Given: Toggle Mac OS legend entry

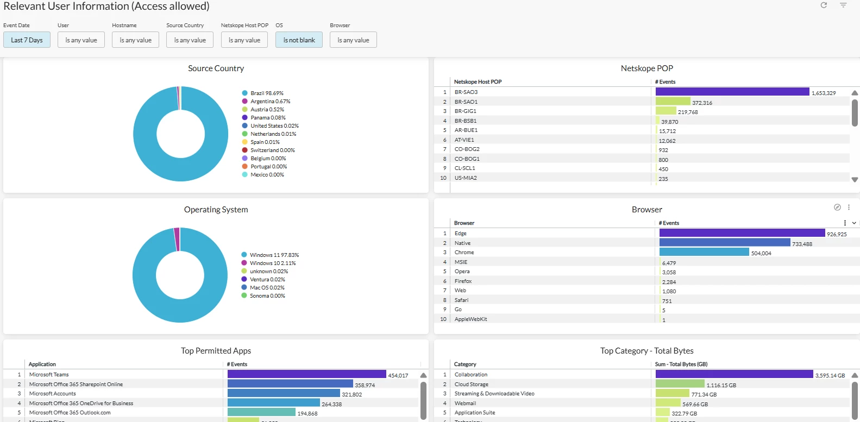Looking at the screenshot, I should point(263,287).
